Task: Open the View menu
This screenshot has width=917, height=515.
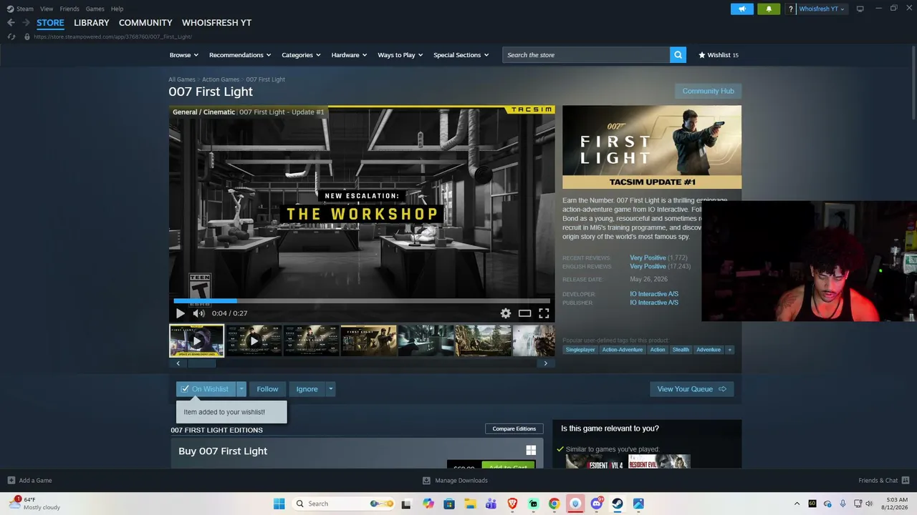Action: pyautogui.click(x=47, y=9)
